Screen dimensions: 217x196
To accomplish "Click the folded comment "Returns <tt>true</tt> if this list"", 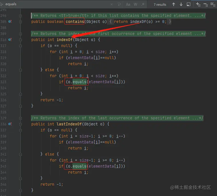I will click(x=118, y=15).
